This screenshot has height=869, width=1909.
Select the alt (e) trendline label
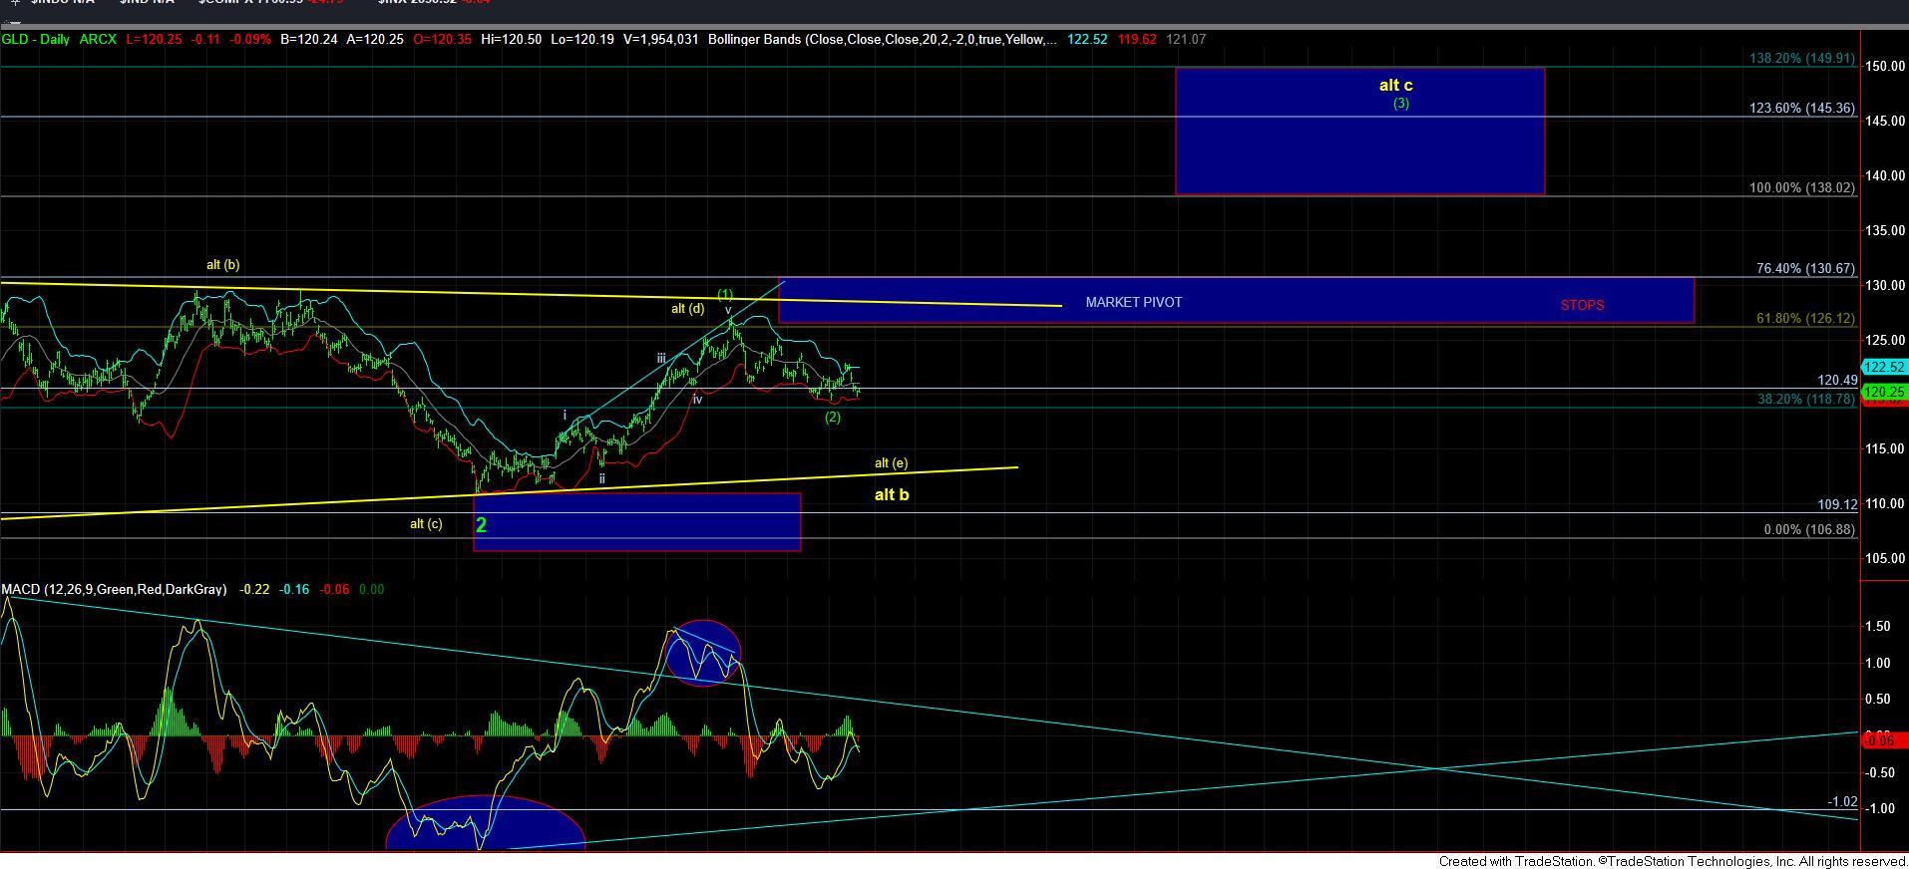(891, 463)
